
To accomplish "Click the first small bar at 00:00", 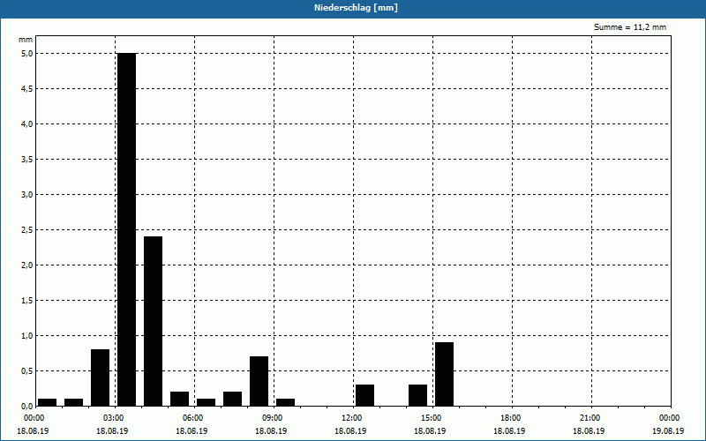I will point(48,403).
